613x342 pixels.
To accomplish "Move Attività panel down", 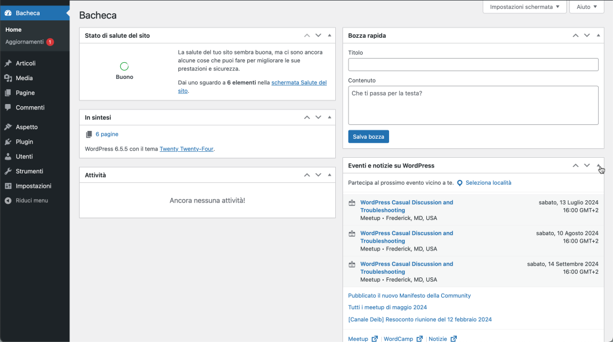I will (x=318, y=175).
